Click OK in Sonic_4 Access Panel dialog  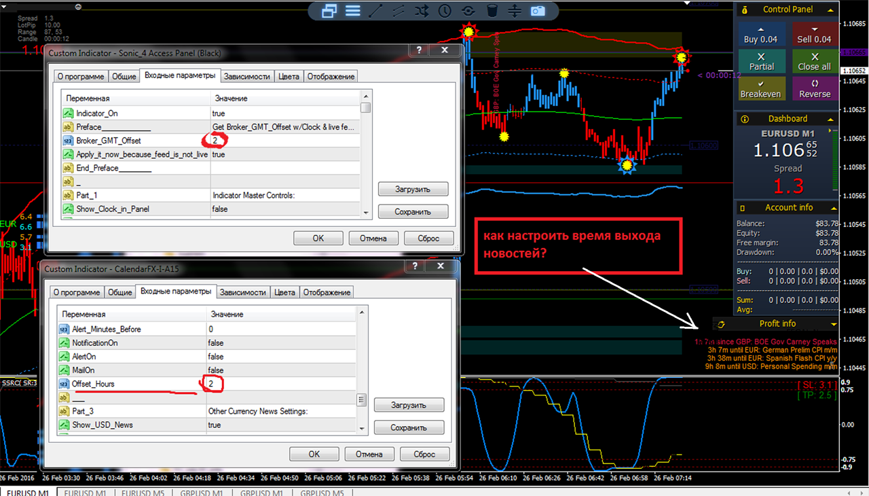click(318, 238)
